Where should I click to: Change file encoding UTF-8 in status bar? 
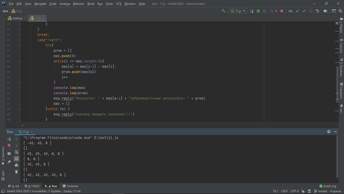[x=295, y=191]
